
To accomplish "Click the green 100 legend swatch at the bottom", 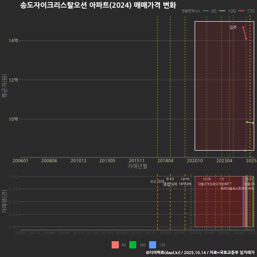I will pyautogui.click(x=133, y=245).
